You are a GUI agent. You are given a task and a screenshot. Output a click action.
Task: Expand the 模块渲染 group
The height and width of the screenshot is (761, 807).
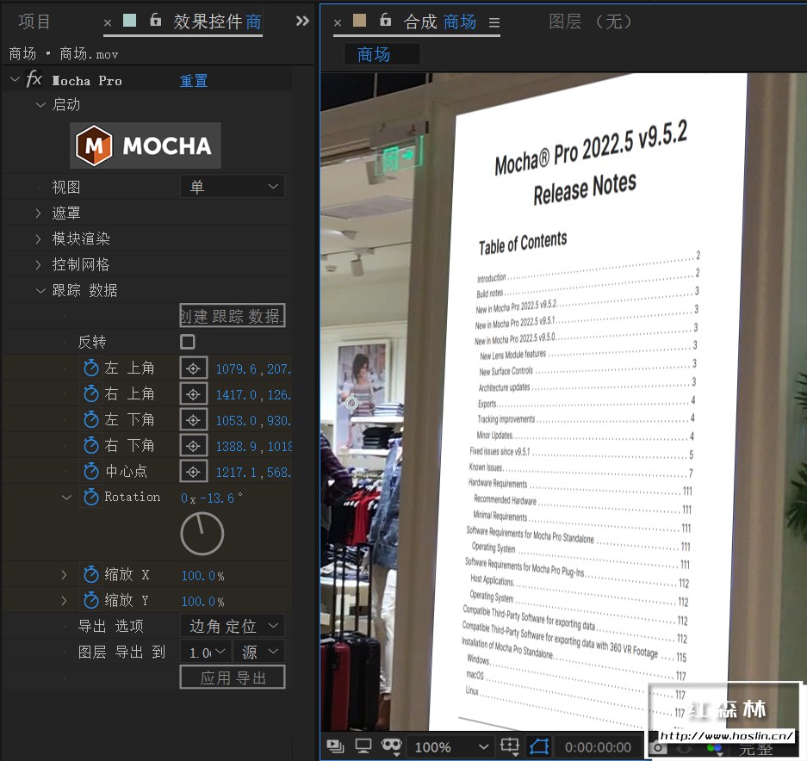(x=38, y=238)
